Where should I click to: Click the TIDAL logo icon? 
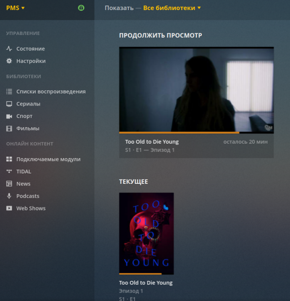pyautogui.click(x=9, y=171)
